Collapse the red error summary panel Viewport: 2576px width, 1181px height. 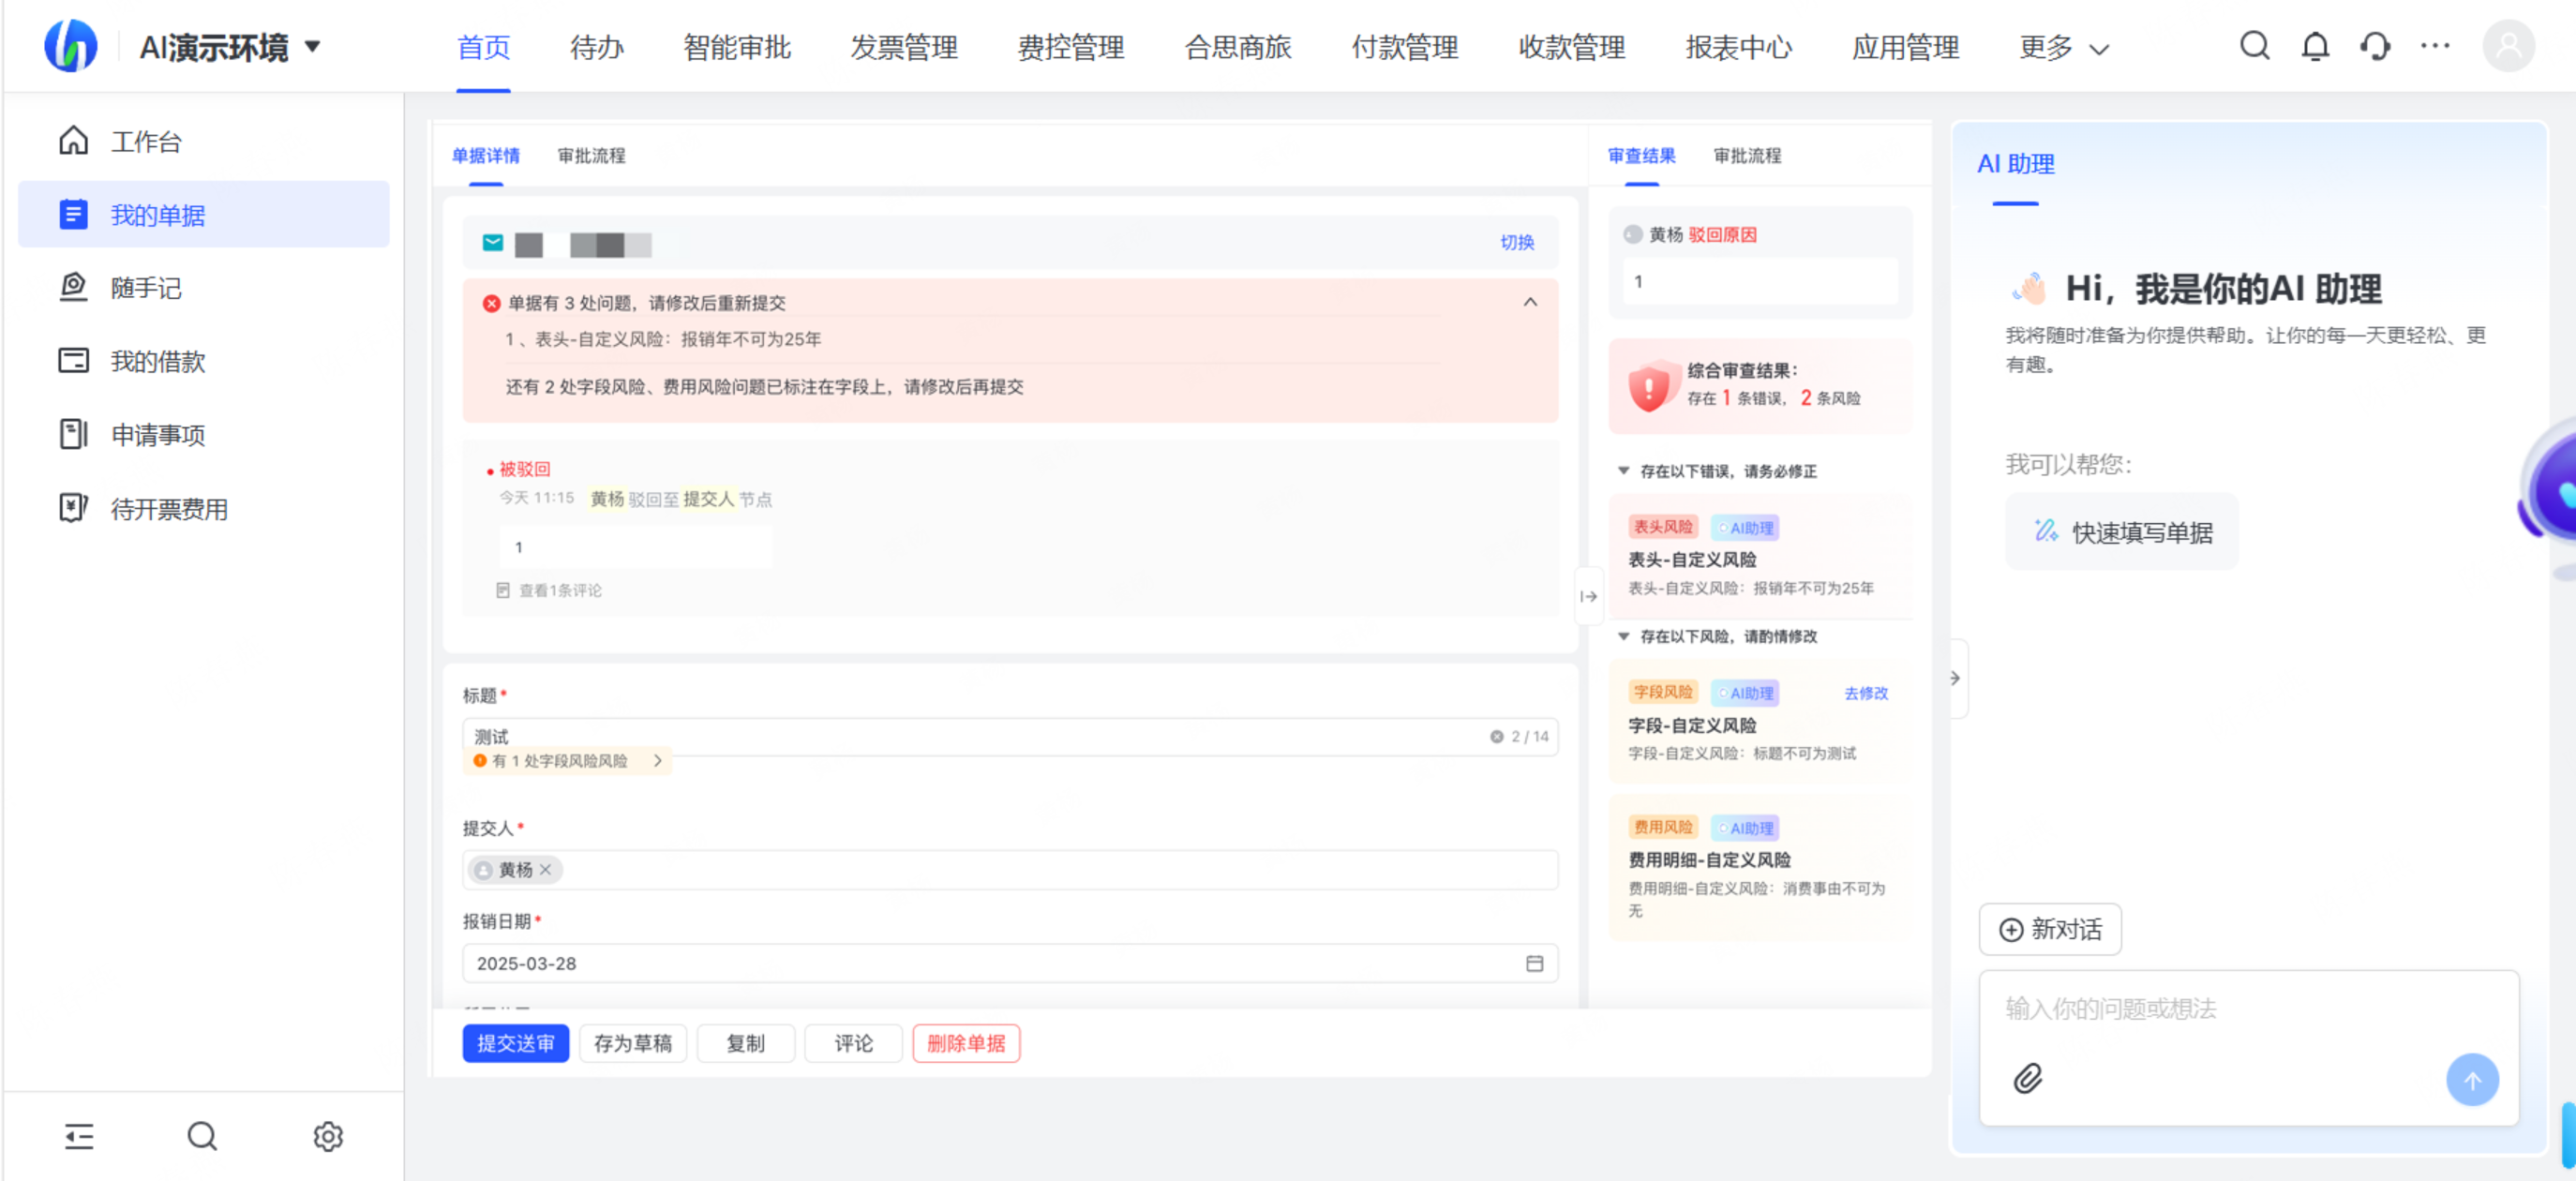click(x=1530, y=302)
